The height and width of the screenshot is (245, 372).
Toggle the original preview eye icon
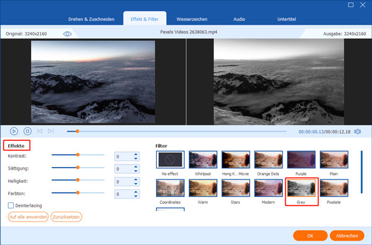click(x=68, y=34)
